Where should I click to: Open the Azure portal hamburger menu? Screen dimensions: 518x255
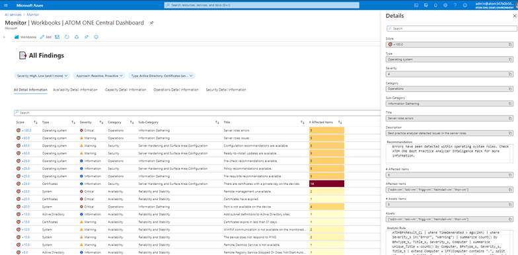(x=5, y=5)
